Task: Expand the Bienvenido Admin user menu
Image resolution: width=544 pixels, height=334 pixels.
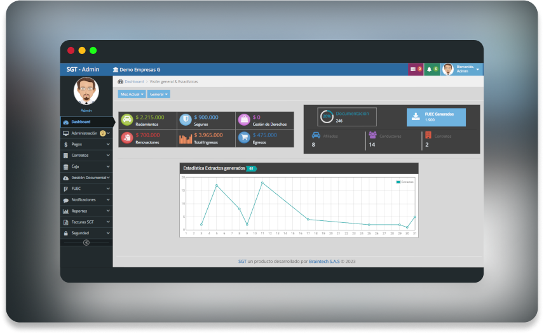Action: tap(462, 69)
